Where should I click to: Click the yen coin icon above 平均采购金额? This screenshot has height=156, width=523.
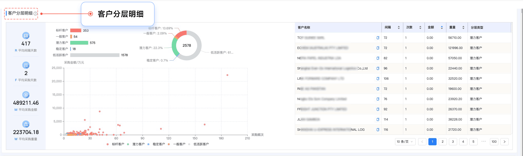pos(26,95)
